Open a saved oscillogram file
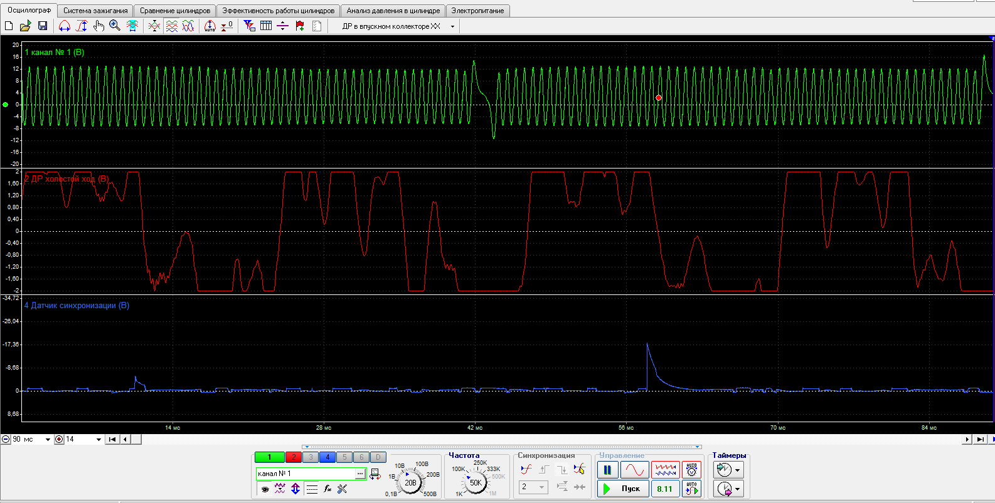Image resolution: width=995 pixels, height=503 pixels. [x=26, y=26]
